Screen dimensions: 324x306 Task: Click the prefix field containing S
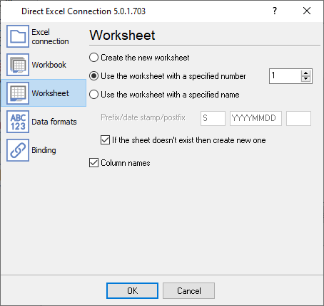pos(213,118)
